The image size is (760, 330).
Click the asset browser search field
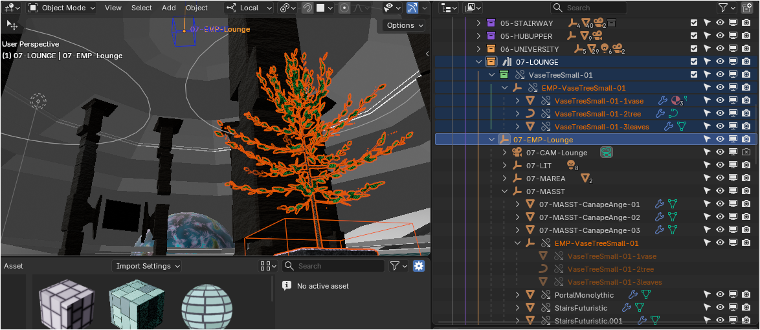333,266
